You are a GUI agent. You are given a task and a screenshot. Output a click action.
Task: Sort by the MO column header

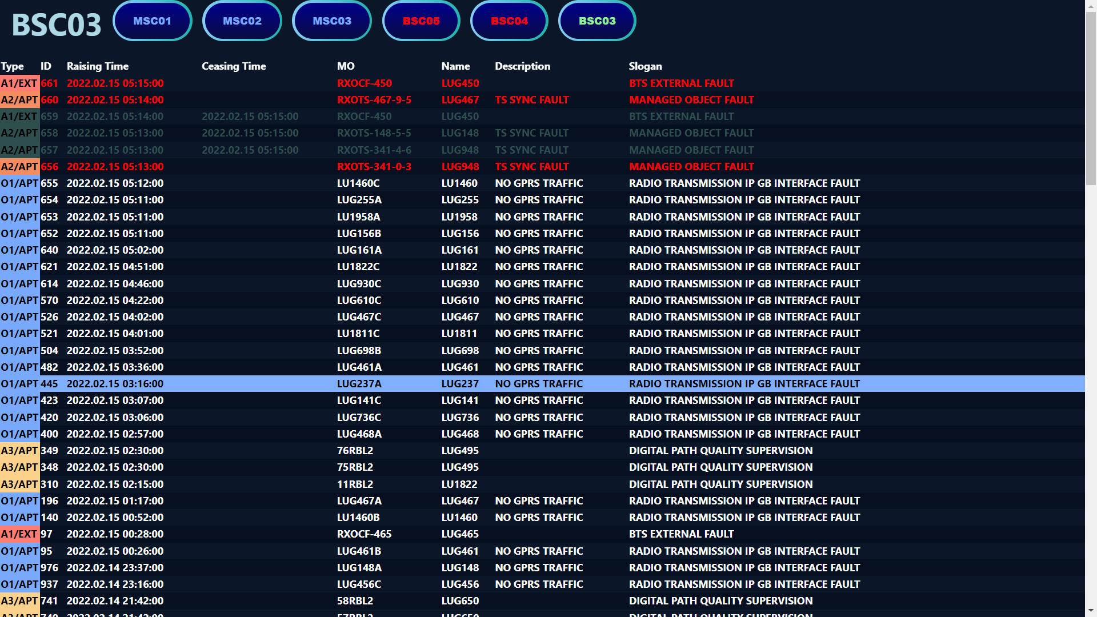345,66
